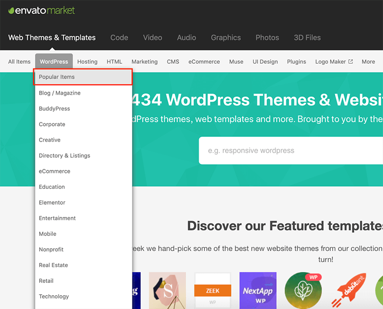The image size is (383, 309).
Task: Choose Popular Items from WordPress dropdown
Action: tap(83, 77)
